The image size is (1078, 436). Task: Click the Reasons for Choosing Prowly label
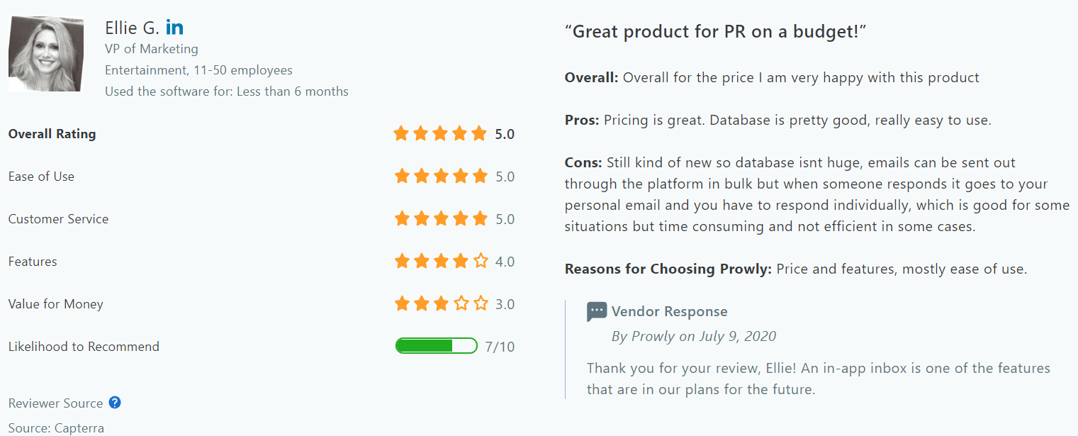pos(668,269)
